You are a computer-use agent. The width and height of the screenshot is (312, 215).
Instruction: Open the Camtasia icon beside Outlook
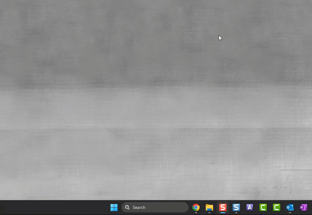coord(277,207)
